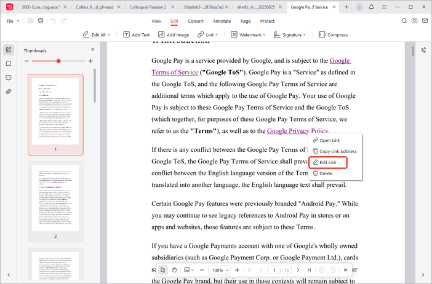Switch to the Convert tab
432x284 pixels.
click(196, 21)
